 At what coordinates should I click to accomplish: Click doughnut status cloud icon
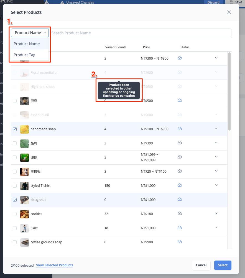180,199
